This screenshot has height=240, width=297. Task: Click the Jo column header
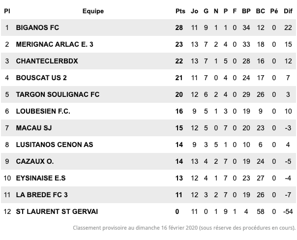[x=194, y=11]
